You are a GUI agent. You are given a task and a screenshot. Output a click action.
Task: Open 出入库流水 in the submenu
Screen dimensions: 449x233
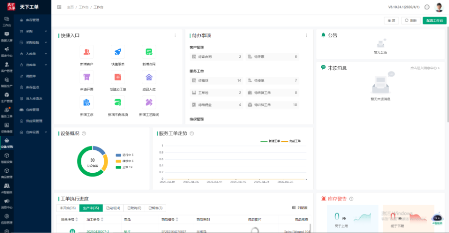point(33,99)
